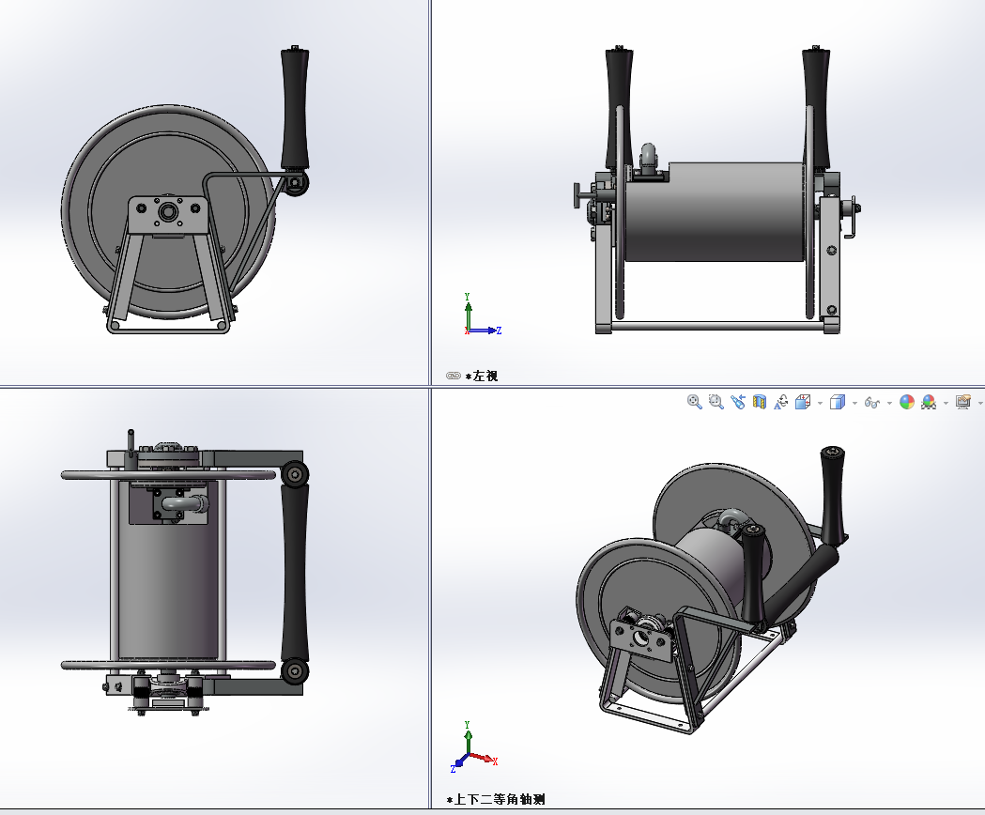The image size is (985, 815).
Task: Select the reel flange in the isometric pane
Action: [x=657, y=623]
